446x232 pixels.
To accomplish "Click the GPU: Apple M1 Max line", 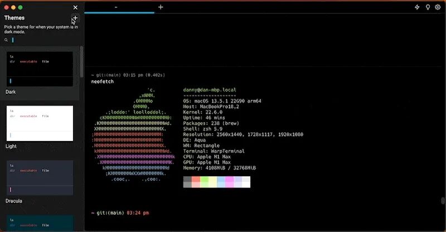I will [207, 162].
